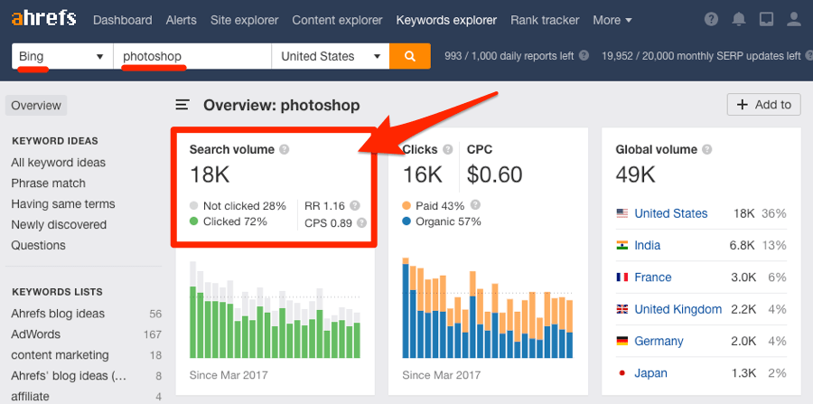The width and height of the screenshot is (813, 404).
Task: Open Phrase match in sidebar
Action: [48, 183]
